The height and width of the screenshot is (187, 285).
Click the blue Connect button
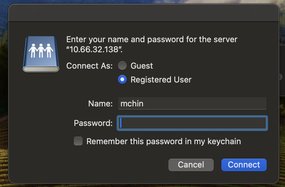pos(244,165)
